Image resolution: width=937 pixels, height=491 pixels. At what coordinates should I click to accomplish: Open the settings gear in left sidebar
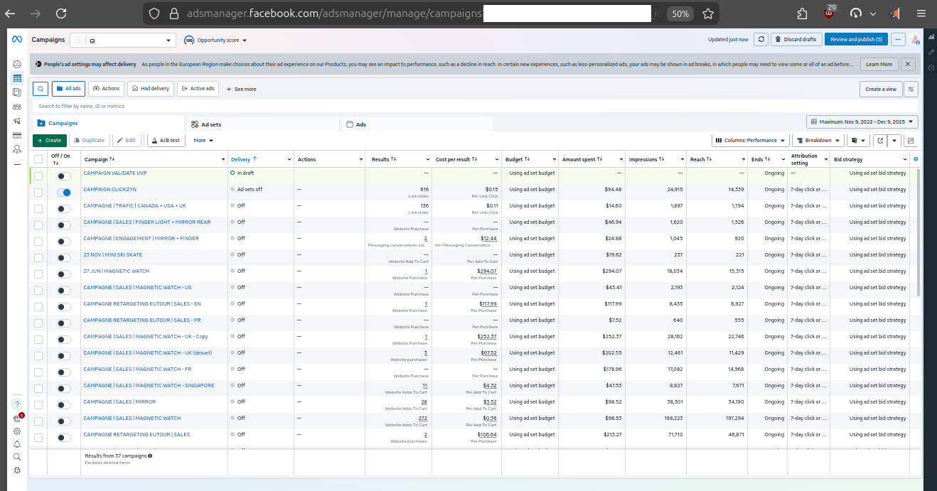coord(17,431)
